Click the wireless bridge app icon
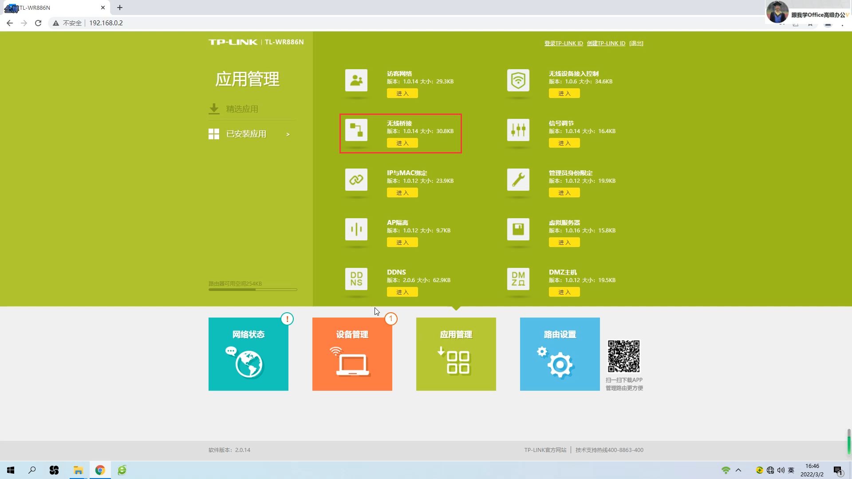 356,130
